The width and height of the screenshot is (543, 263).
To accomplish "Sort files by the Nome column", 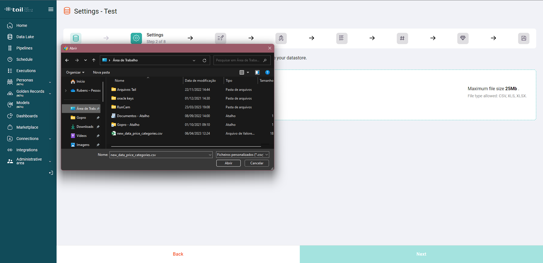I will pos(119,81).
